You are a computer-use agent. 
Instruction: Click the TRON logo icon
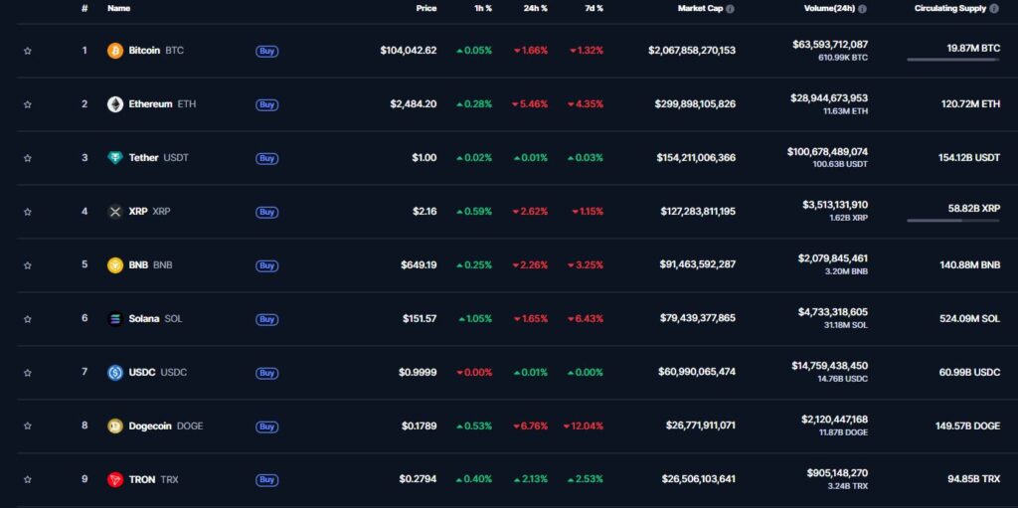tap(115, 480)
